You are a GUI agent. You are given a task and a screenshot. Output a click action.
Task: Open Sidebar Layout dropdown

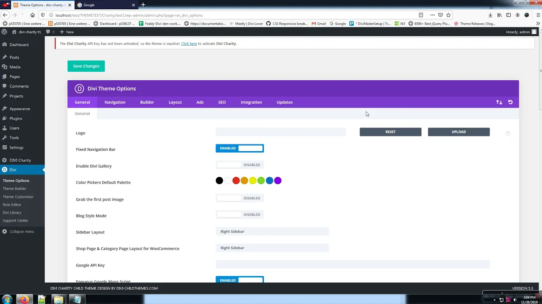[272, 231]
